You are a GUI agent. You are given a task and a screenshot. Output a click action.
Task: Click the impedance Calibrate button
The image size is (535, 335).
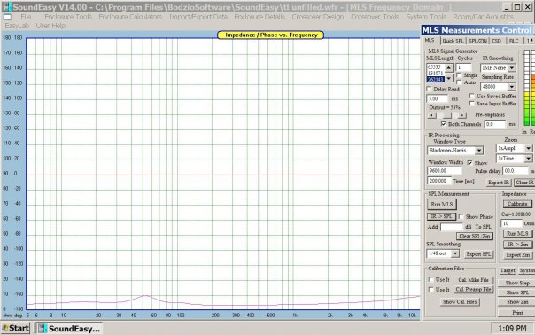[517, 204]
